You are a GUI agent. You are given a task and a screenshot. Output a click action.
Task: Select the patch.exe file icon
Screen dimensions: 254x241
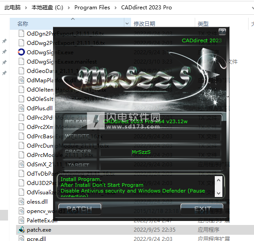point(21,230)
